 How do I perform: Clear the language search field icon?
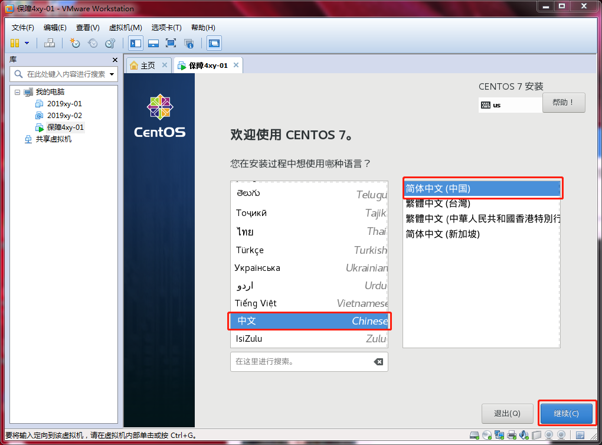click(x=378, y=362)
